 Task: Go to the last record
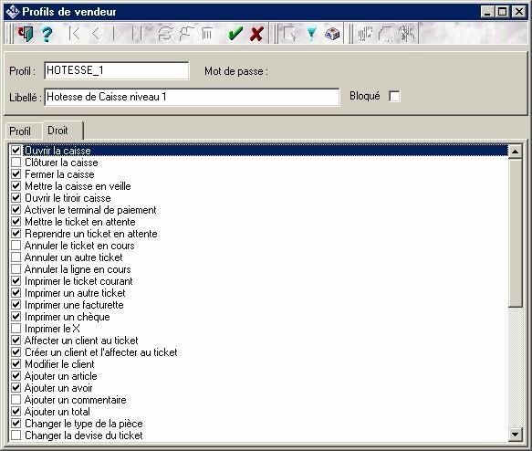tap(138, 34)
